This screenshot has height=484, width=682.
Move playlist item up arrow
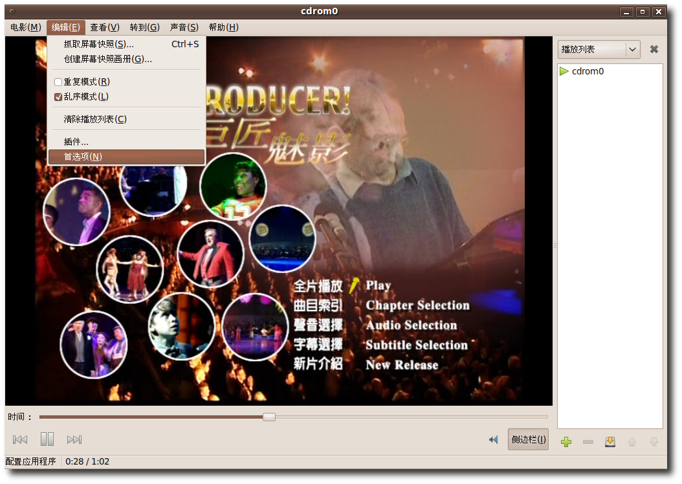pyautogui.click(x=632, y=442)
